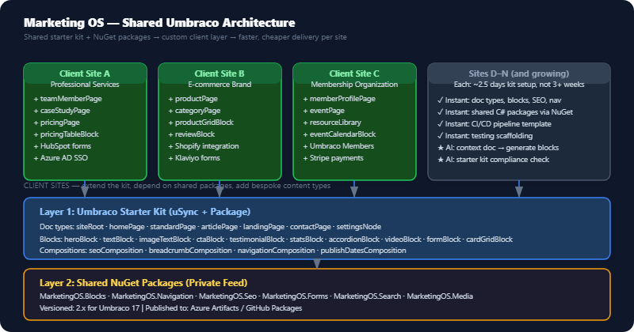Image resolution: width=634 pixels, height=332 pixels.
Task: Select the 'Sites D–N (and growing)' header
Action: pos(519,74)
